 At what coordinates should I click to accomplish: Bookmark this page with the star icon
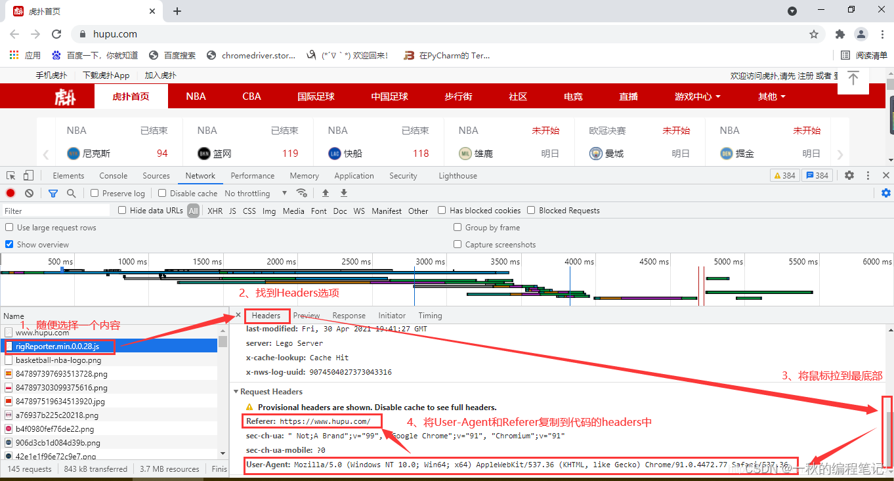point(814,34)
